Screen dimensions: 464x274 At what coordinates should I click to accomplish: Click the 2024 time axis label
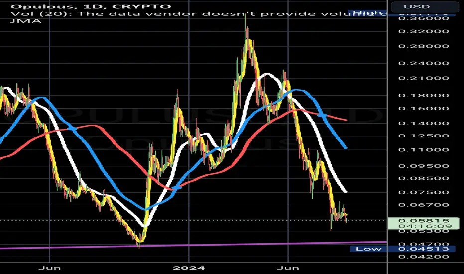[x=189, y=268]
